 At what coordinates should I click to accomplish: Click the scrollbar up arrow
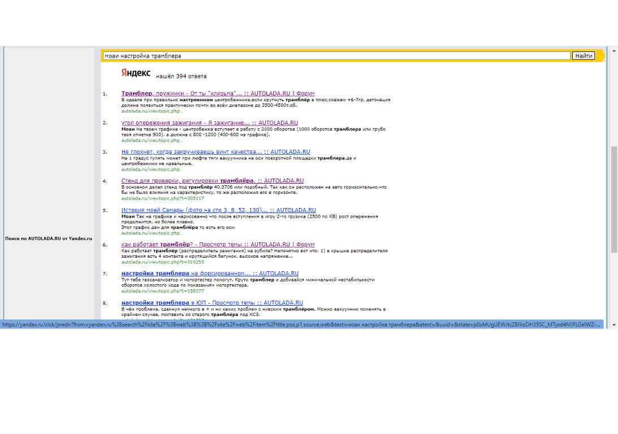coord(613,50)
